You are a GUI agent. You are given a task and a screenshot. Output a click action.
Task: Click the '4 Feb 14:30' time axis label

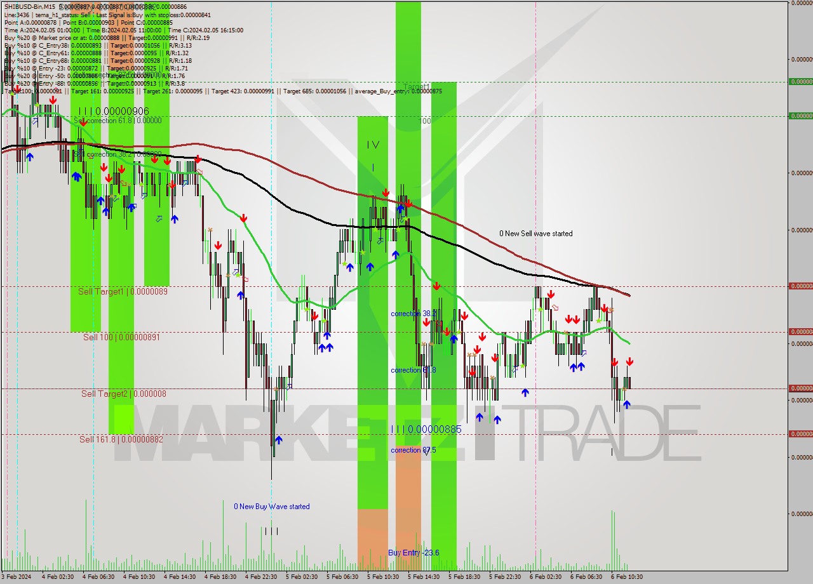[179, 577]
